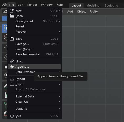This screenshot has height=122, width=124.
Task: Choose Save As... menu entry
Action: click(x=34, y=44)
